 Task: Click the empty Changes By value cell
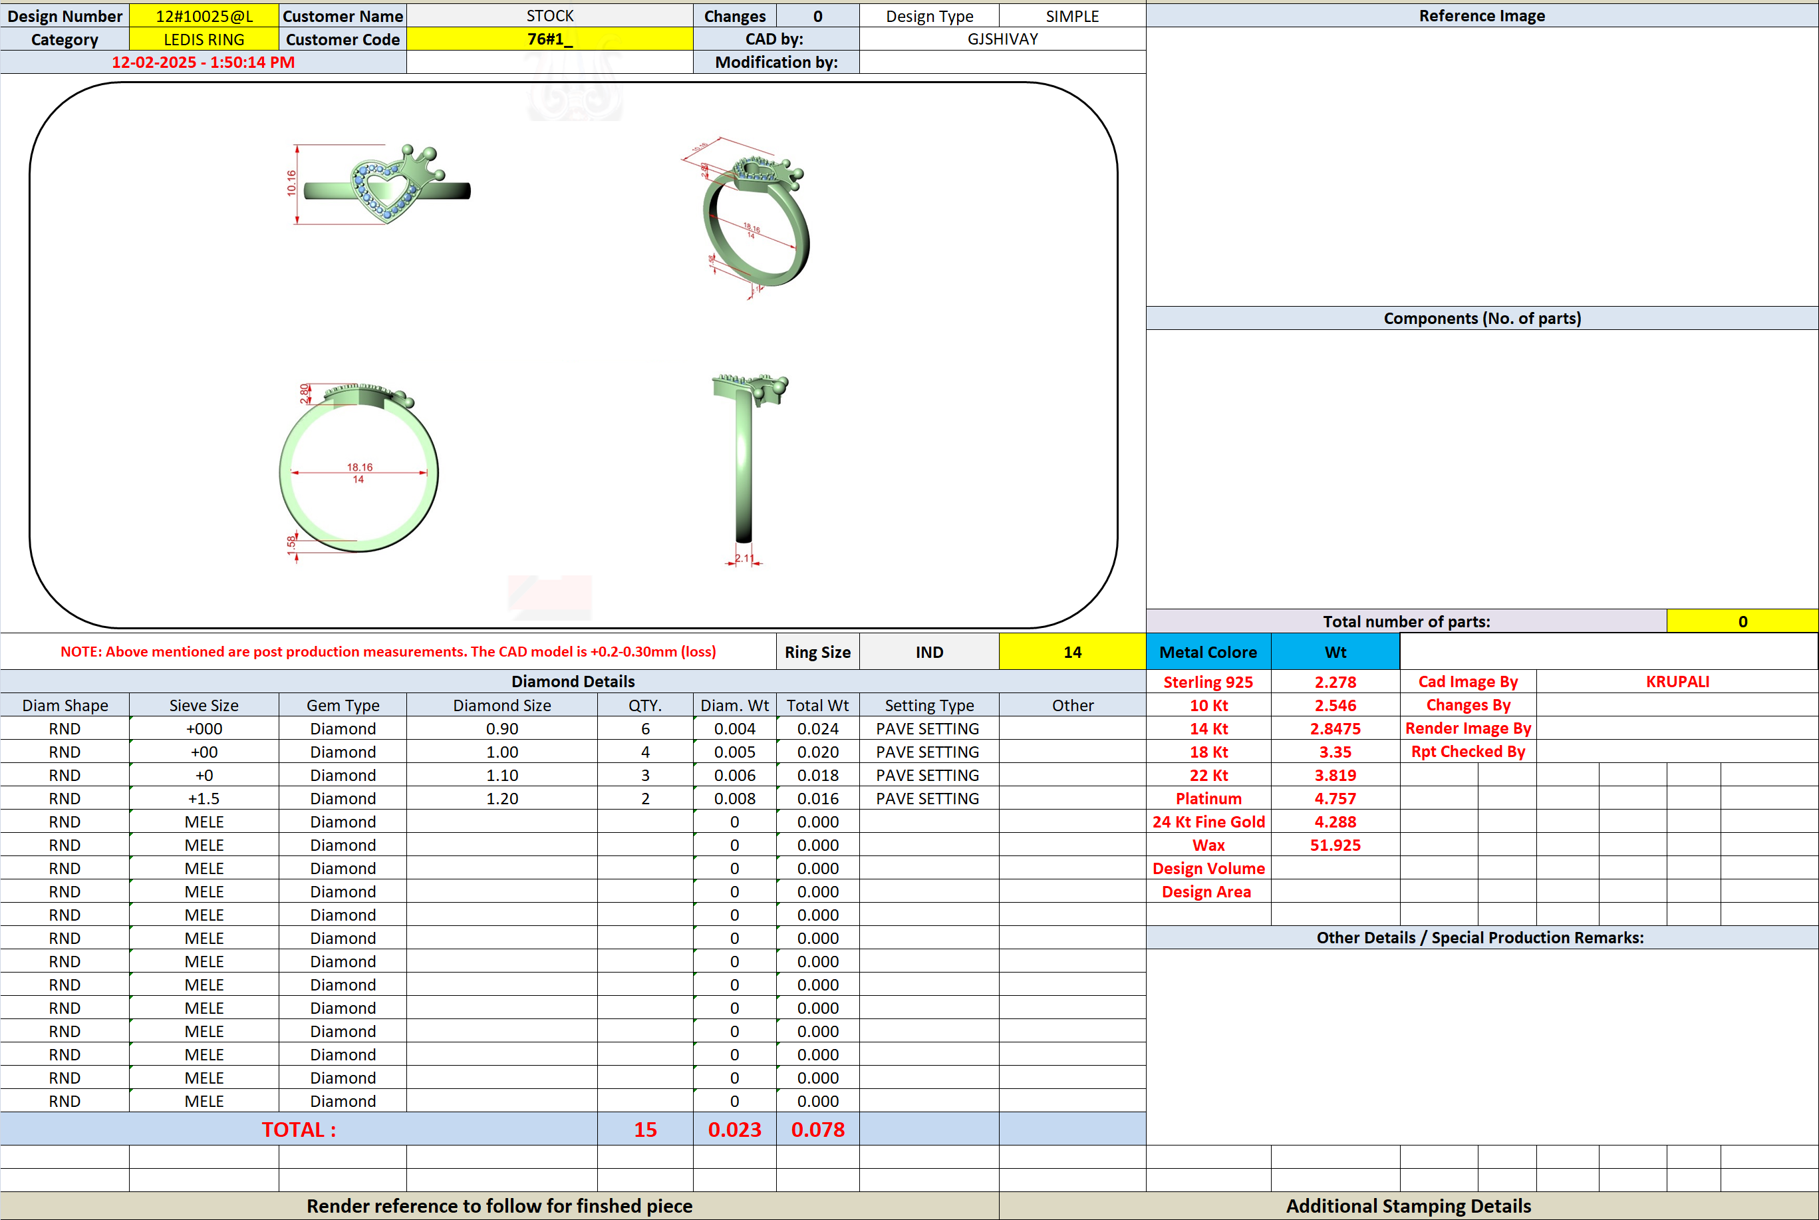coord(1677,705)
